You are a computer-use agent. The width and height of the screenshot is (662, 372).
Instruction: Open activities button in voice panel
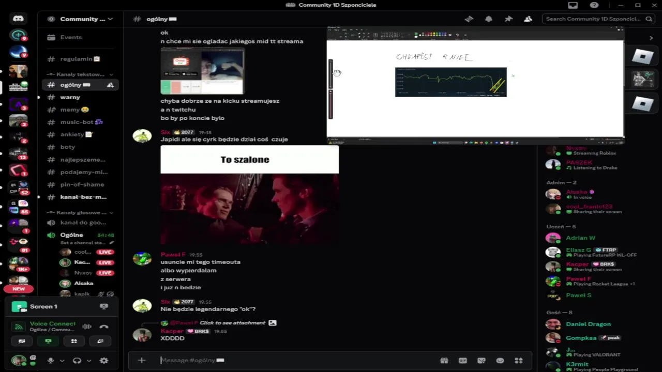coord(74,341)
